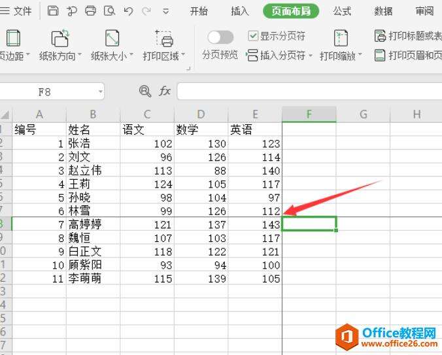Open the 数据 tab
Image resolution: width=442 pixels, height=355 pixels.
coord(383,11)
